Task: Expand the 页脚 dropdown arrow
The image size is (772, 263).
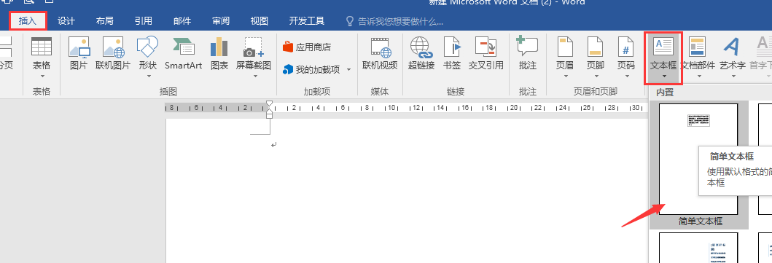Action: point(596,76)
